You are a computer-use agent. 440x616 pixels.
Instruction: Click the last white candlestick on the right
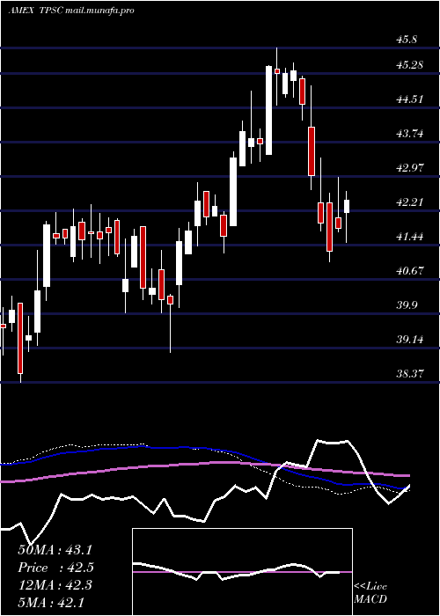point(347,206)
